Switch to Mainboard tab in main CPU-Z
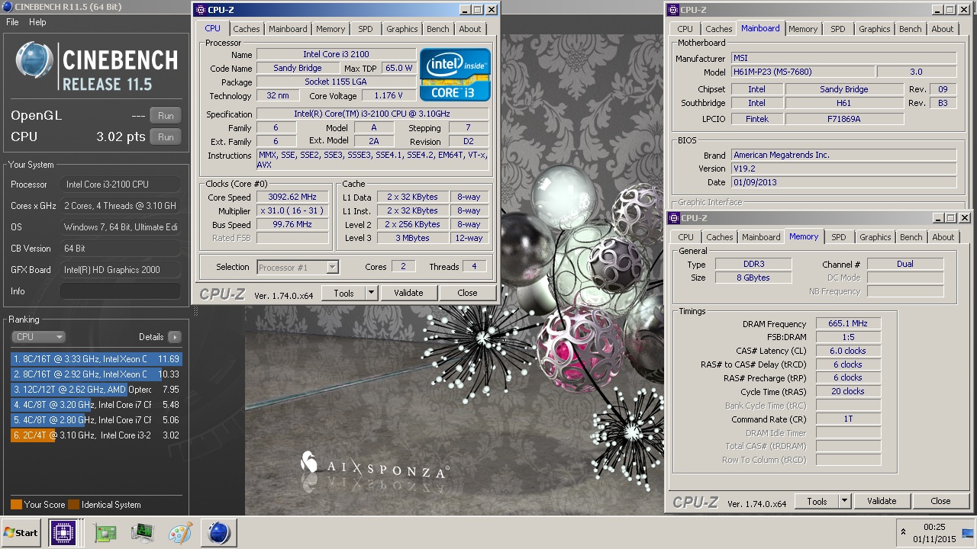Screen dimensions: 977x549 (x=288, y=29)
